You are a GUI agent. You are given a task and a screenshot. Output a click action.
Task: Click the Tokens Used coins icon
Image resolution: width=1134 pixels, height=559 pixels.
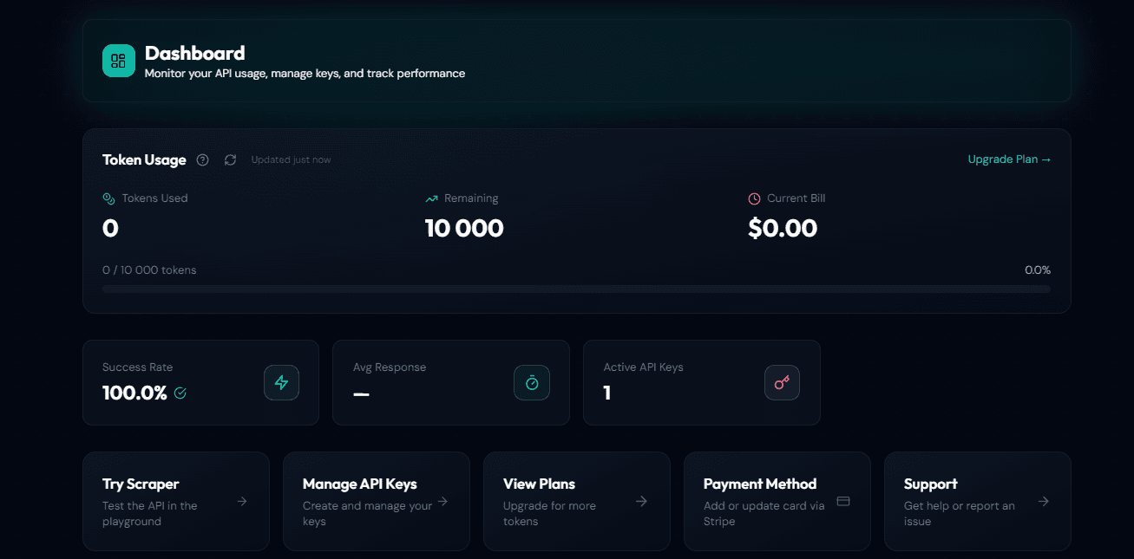[108, 198]
